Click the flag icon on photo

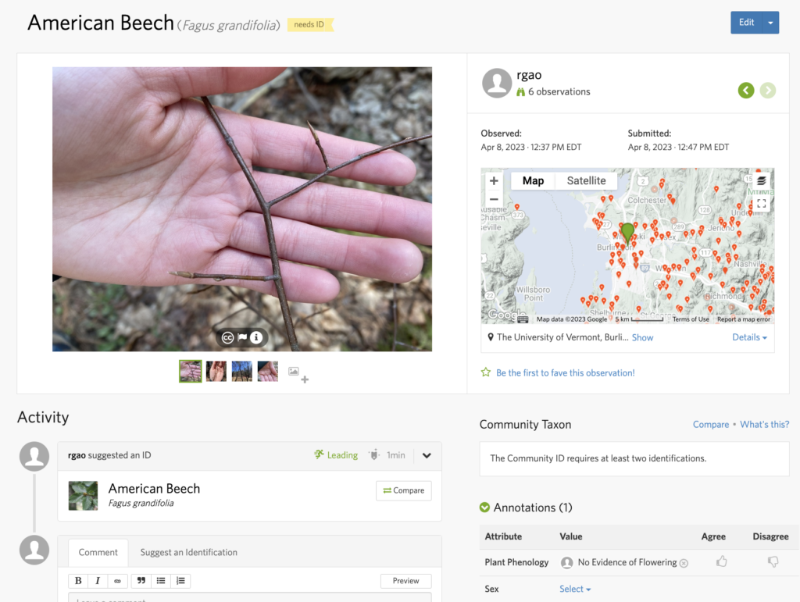(x=242, y=337)
